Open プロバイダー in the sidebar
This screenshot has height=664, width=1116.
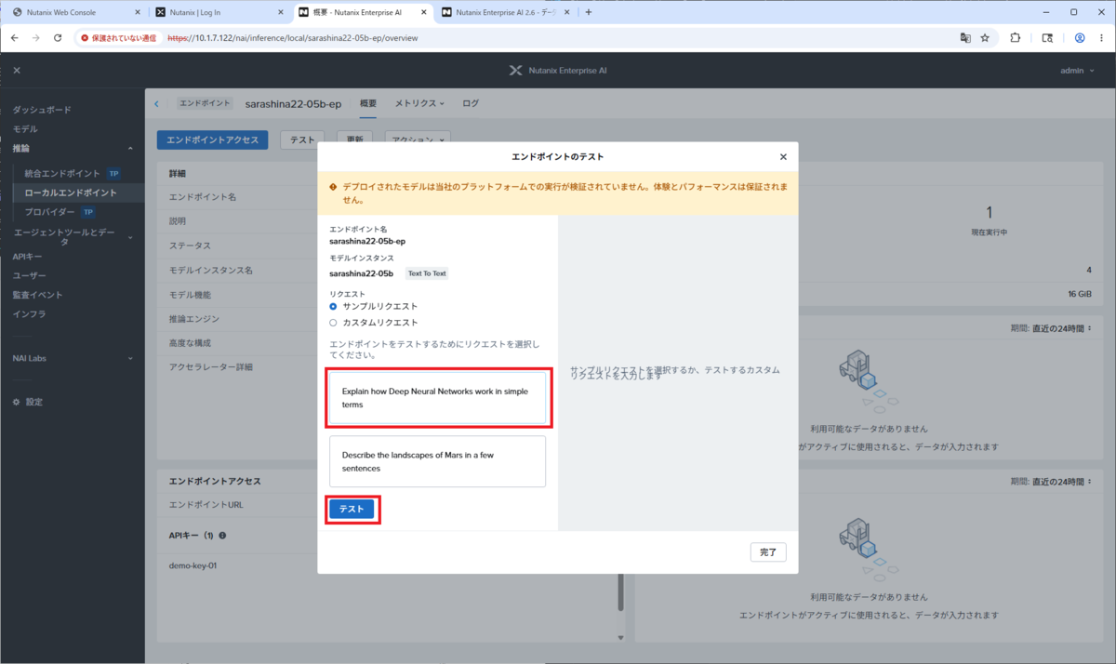tap(49, 212)
